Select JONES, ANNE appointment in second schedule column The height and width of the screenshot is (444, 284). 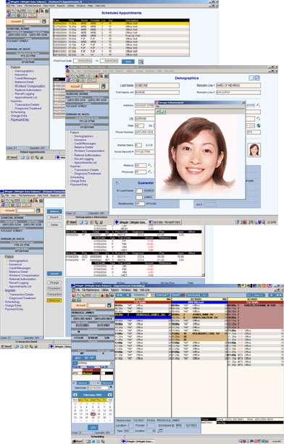pos(200,314)
